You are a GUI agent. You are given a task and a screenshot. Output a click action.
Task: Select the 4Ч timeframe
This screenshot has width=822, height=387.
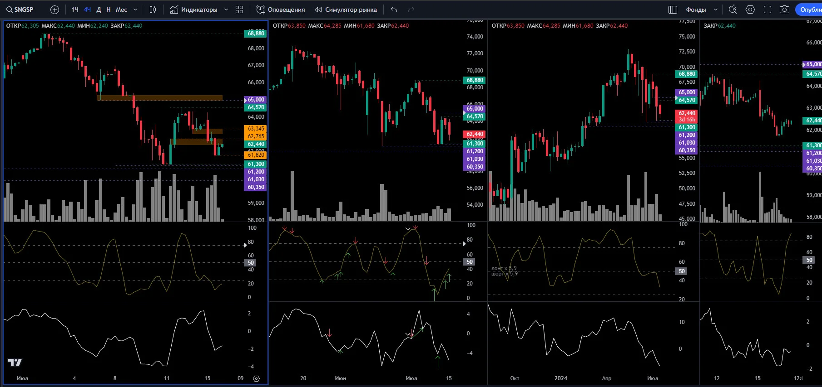pos(87,10)
